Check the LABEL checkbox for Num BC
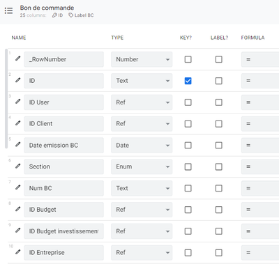 (x=218, y=188)
